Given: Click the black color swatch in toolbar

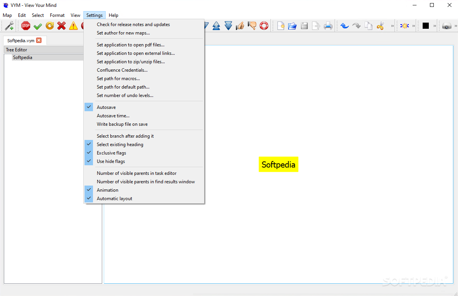Looking at the screenshot, I should [x=426, y=26].
